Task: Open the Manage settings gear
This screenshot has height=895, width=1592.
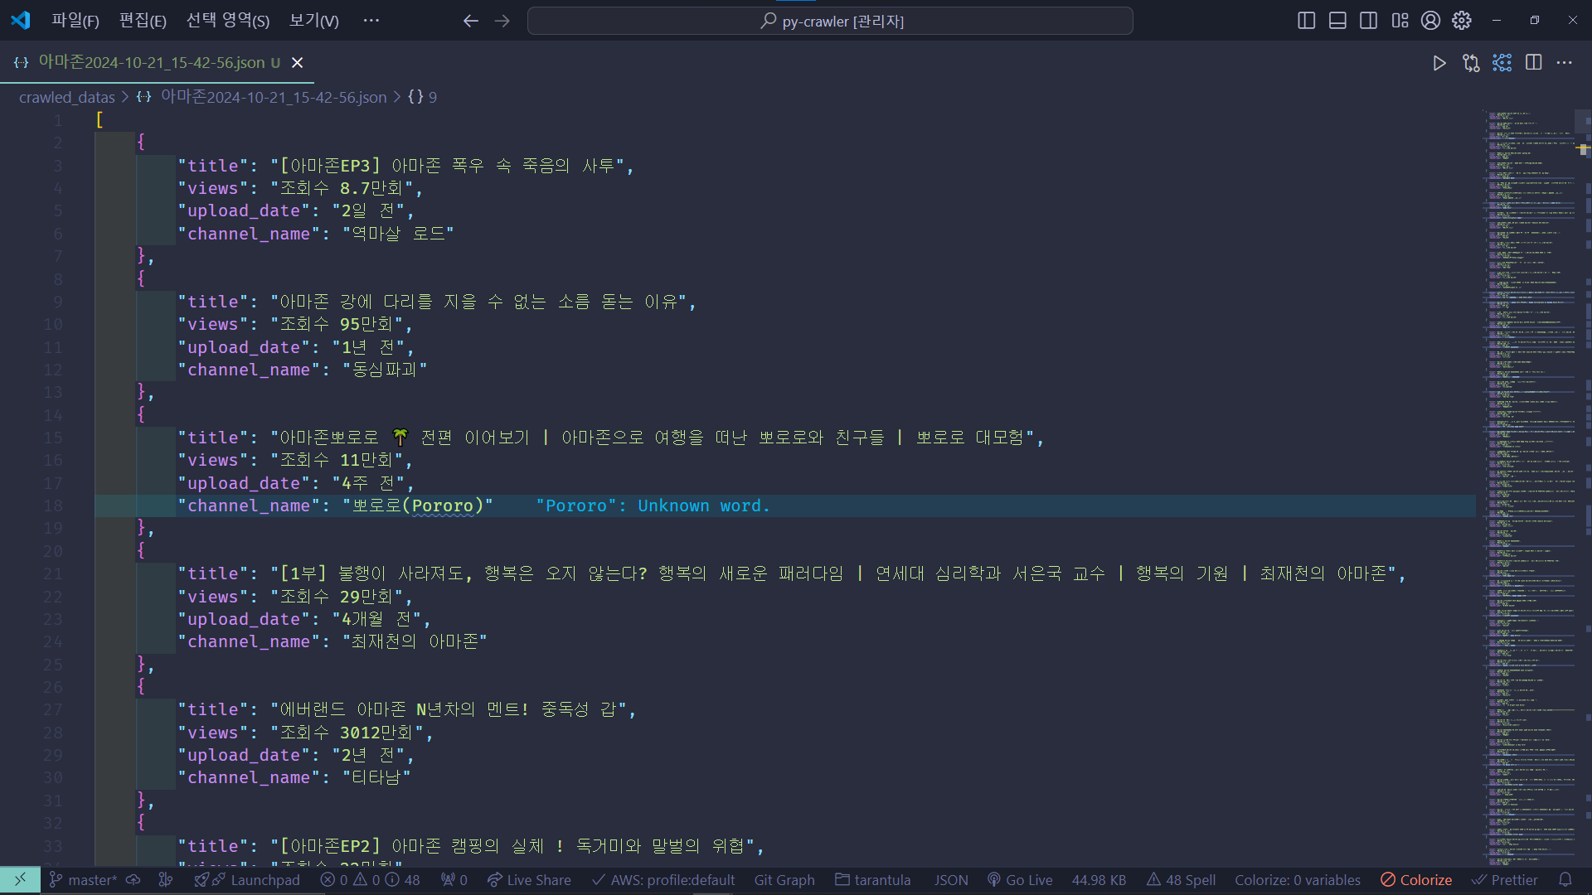Action: click(1462, 21)
